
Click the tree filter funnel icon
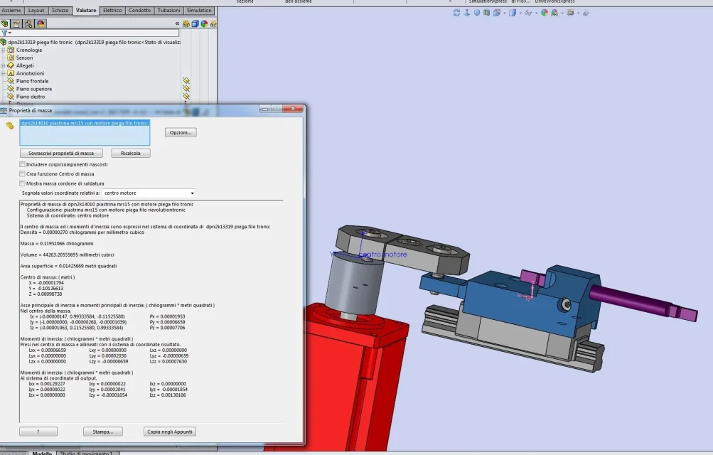5,33
